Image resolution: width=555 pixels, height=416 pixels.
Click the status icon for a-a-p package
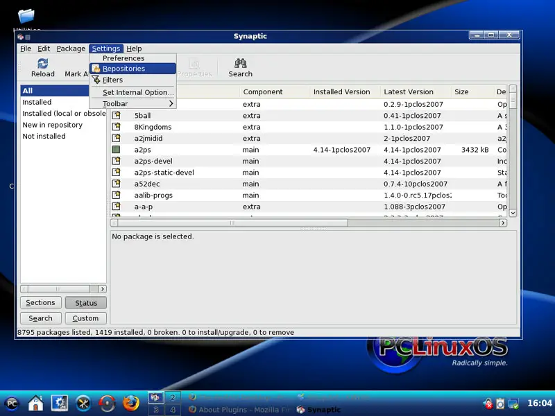click(116, 206)
